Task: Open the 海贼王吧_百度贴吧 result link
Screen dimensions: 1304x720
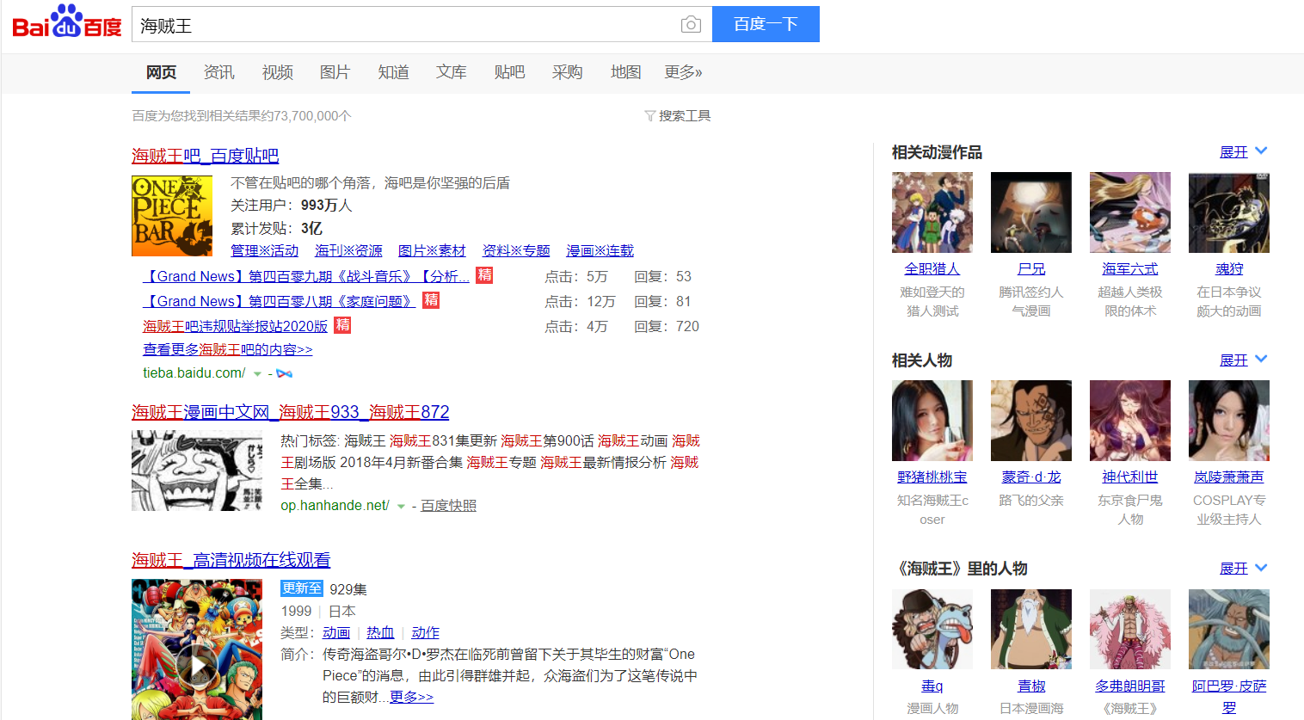Action: pos(206,156)
